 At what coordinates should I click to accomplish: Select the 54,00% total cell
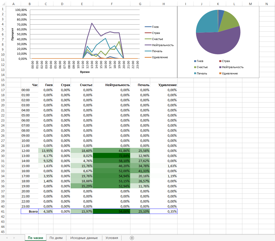[112, 211]
